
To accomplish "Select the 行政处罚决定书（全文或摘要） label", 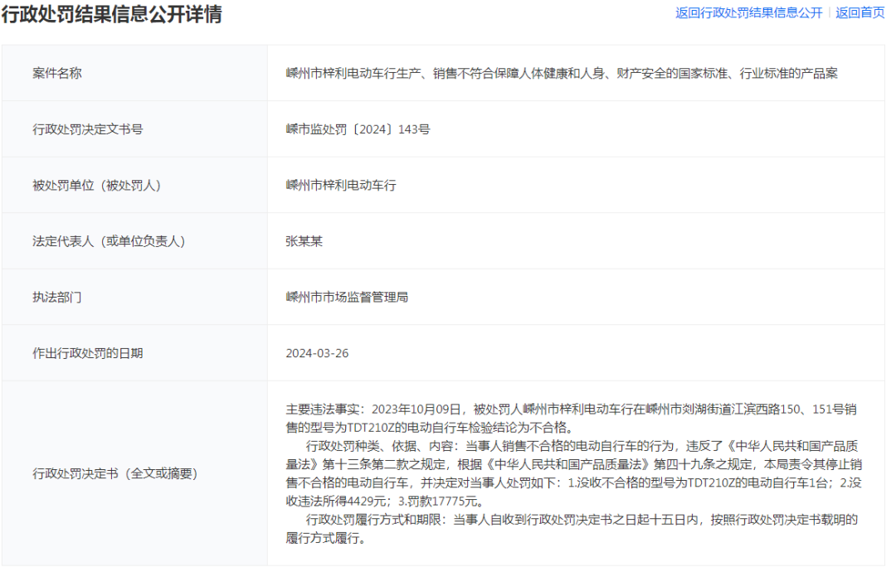I will tap(114, 473).
